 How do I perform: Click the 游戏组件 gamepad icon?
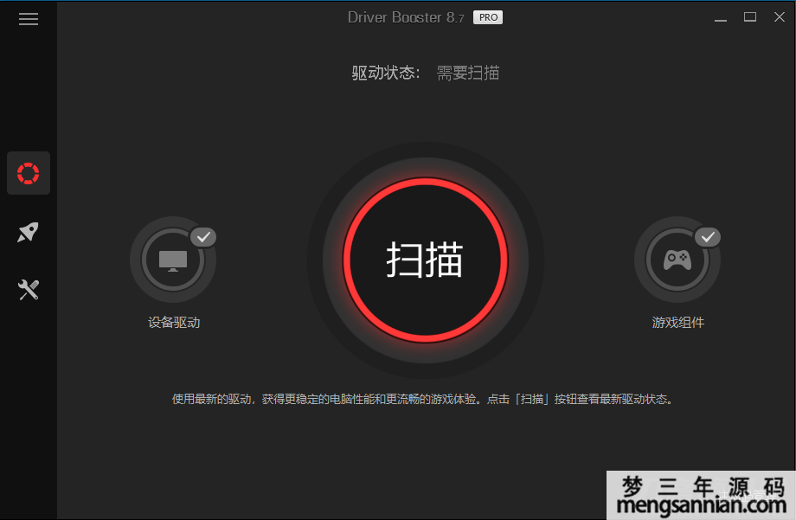(x=677, y=260)
